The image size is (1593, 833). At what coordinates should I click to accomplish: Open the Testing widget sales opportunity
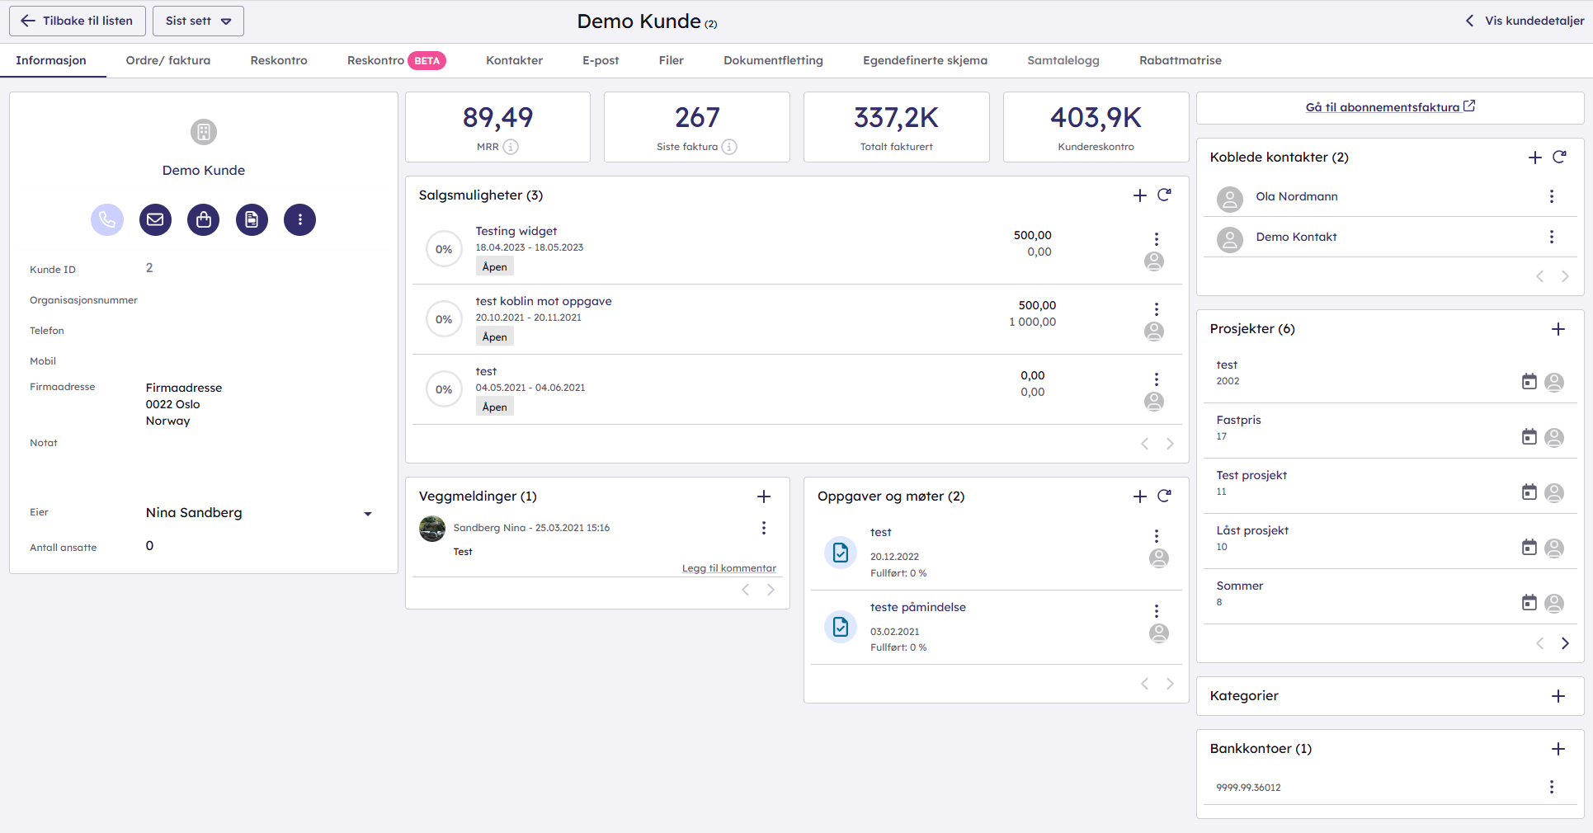pyautogui.click(x=516, y=231)
